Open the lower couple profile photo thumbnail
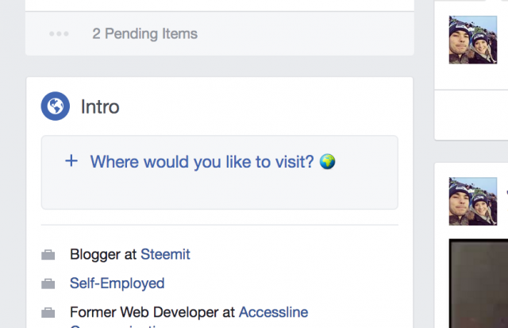Screen dimensions: 508x328 (473, 201)
